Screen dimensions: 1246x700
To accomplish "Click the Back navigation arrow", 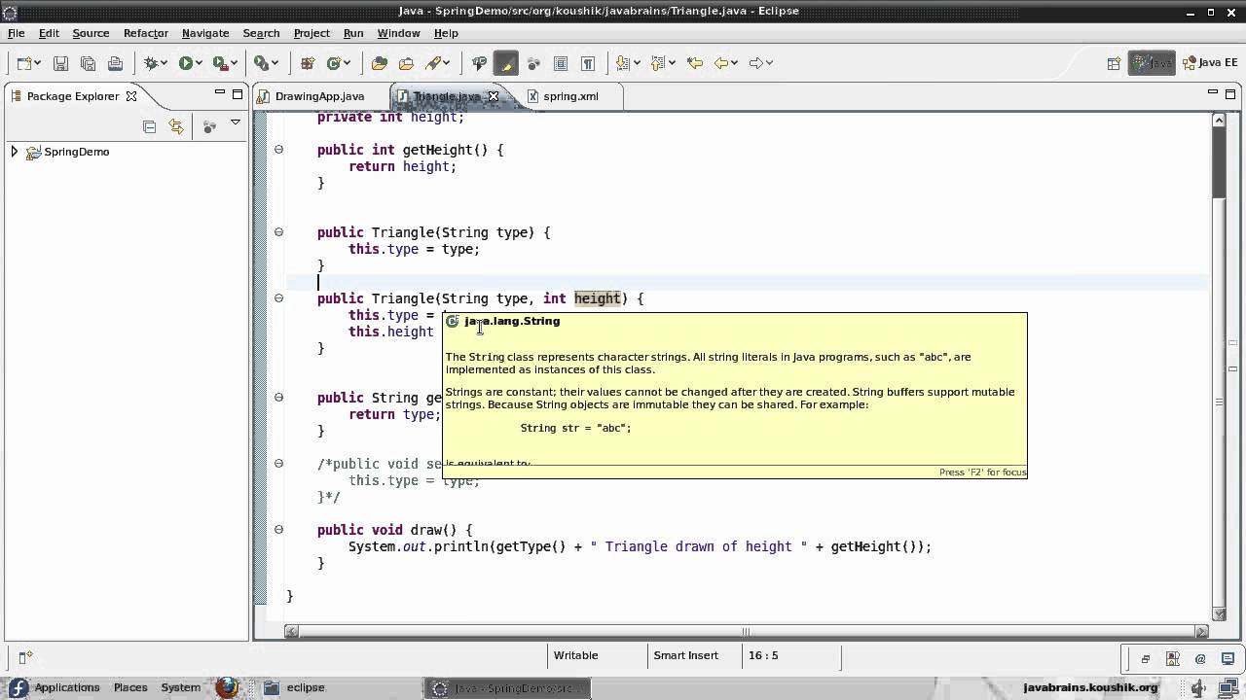I will (721, 63).
